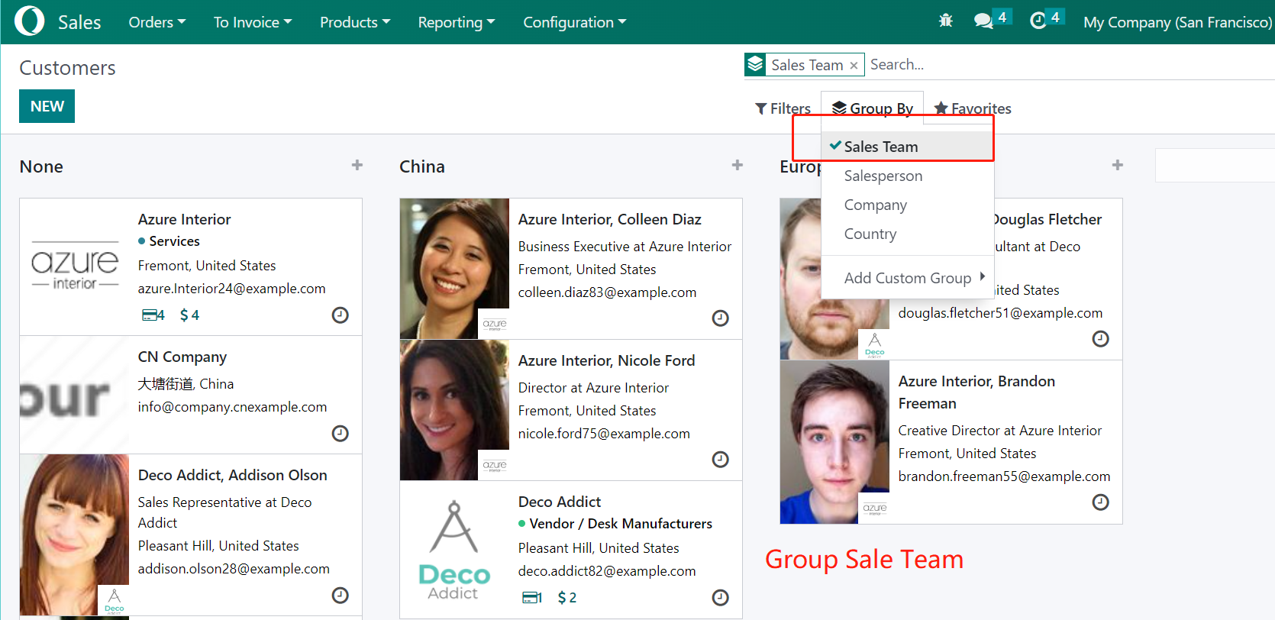Image resolution: width=1275 pixels, height=620 pixels.
Task: Click email brandon.freeman55@example.com
Action: tap(1004, 476)
